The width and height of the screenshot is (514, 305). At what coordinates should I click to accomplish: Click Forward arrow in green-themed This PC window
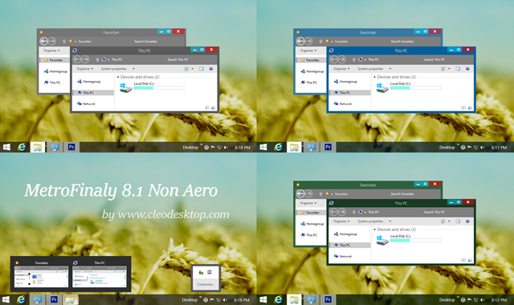click(341, 212)
